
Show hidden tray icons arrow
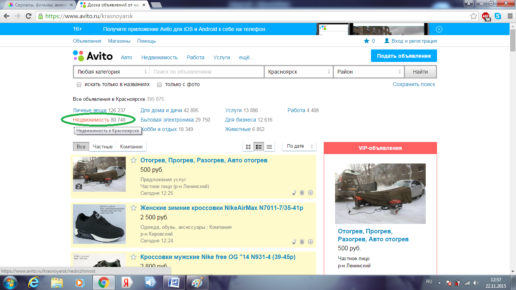tap(439, 282)
